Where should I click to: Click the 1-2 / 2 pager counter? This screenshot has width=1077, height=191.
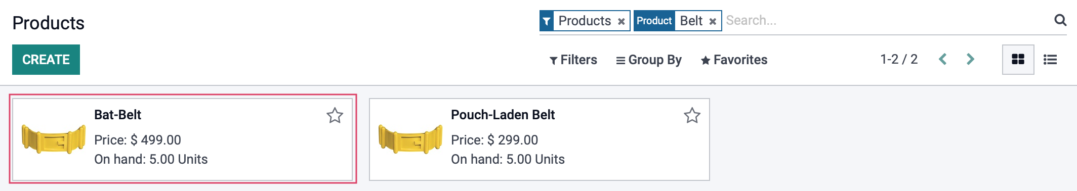tap(899, 59)
